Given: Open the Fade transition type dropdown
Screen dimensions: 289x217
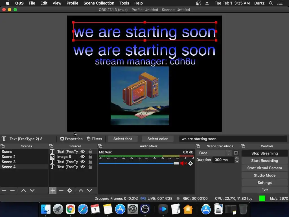Looking at the screenshot, I should tap(214, 153).
